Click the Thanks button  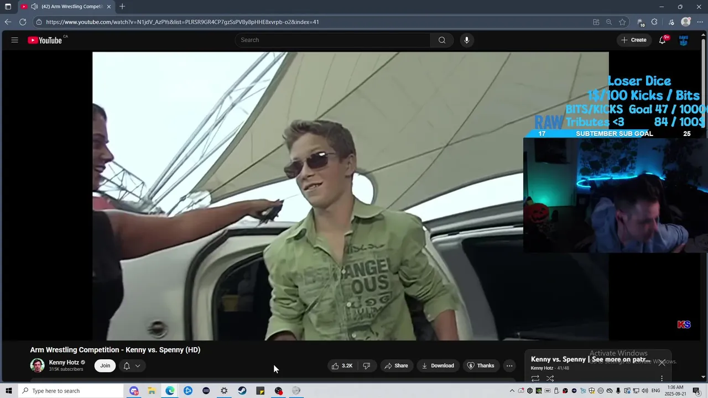coord(481,365)
